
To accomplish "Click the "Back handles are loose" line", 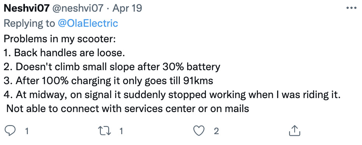I will click(64, 53).
